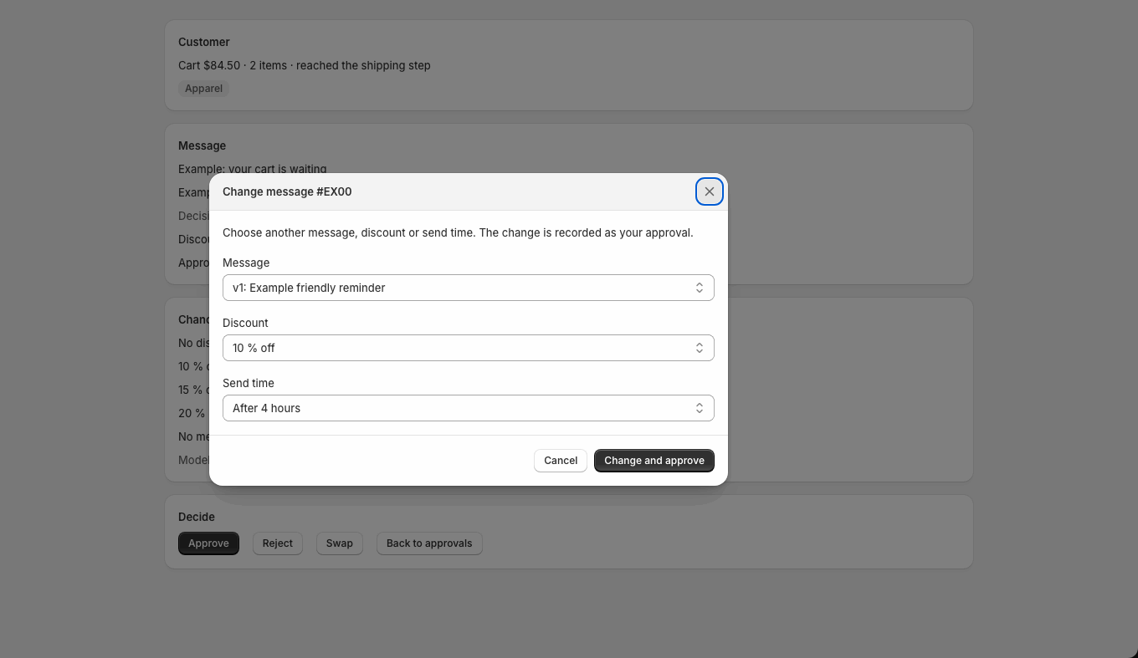Click the Approve button under Decide
The width and height of the screenshot is (1138, 658).
click(208, 543)
